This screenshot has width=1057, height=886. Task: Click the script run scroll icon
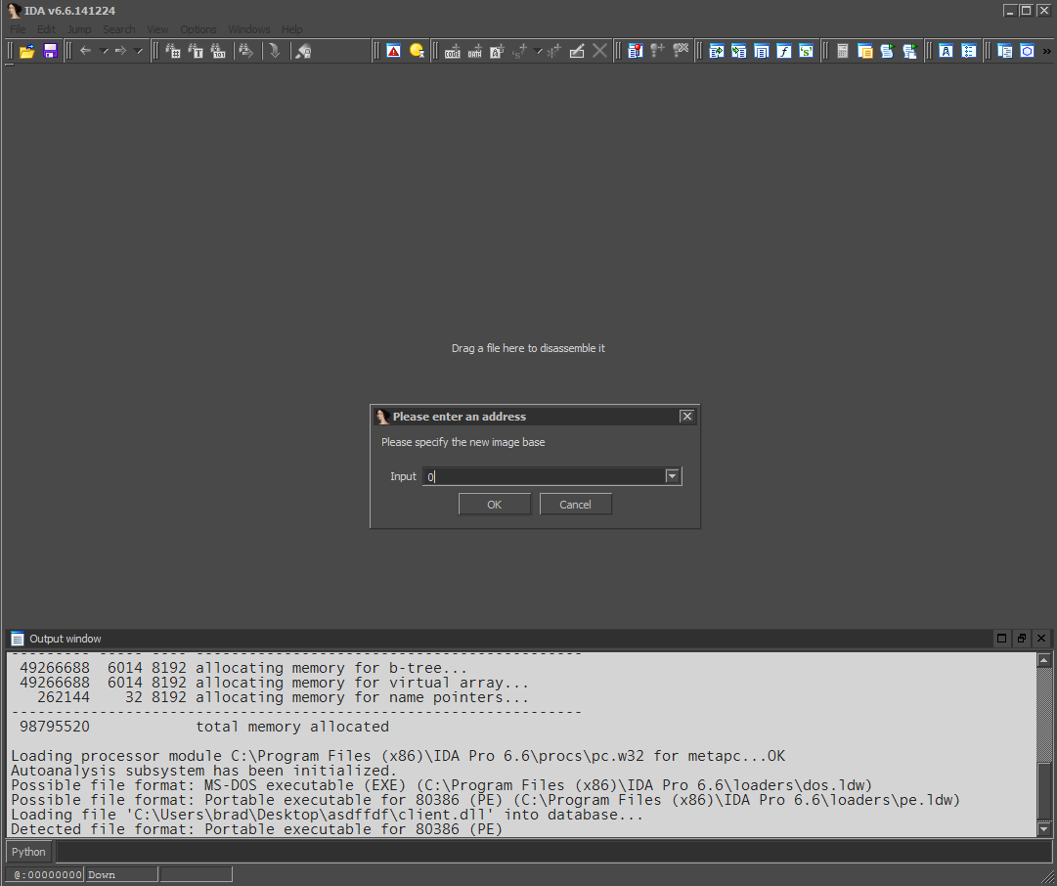tap(887, 51)
